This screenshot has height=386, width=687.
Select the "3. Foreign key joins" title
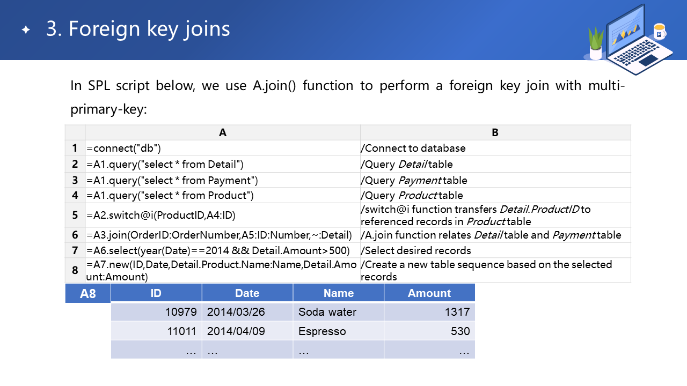(x=138, y=29)
